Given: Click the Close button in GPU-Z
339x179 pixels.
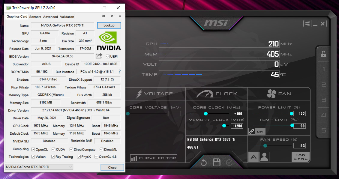Looking at the screenshot, I should click(112, 167).
